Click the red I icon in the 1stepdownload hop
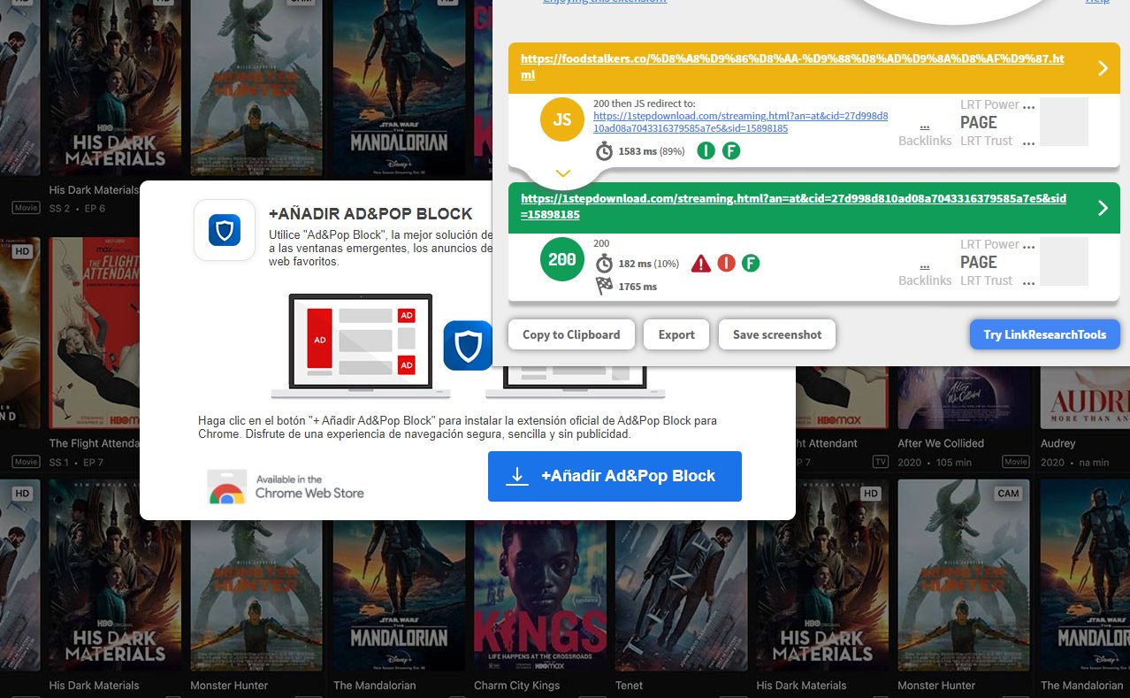The height and width of the screenshot is (698, 1130). coord(727,263)
